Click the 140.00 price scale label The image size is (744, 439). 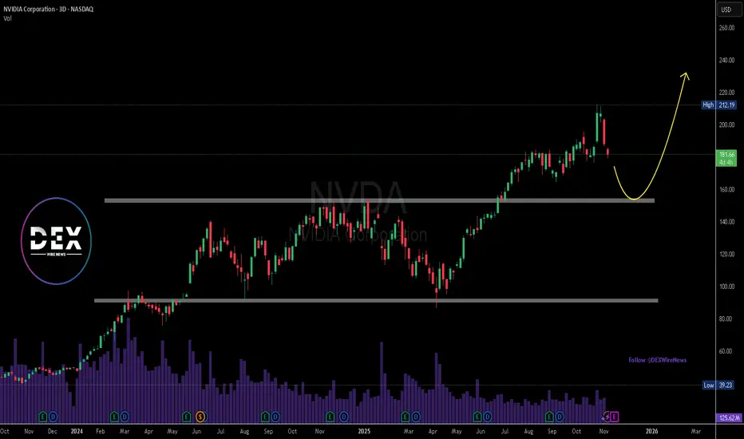pos(726,222)
